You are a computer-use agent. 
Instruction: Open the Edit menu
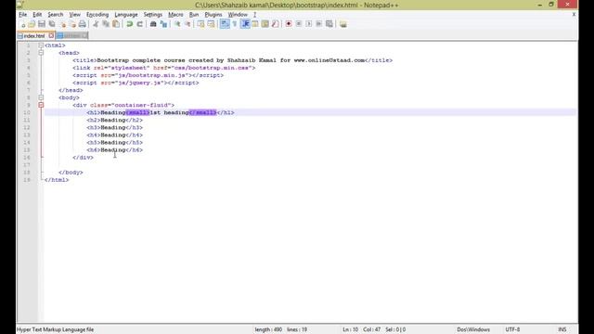pos(37,15)
